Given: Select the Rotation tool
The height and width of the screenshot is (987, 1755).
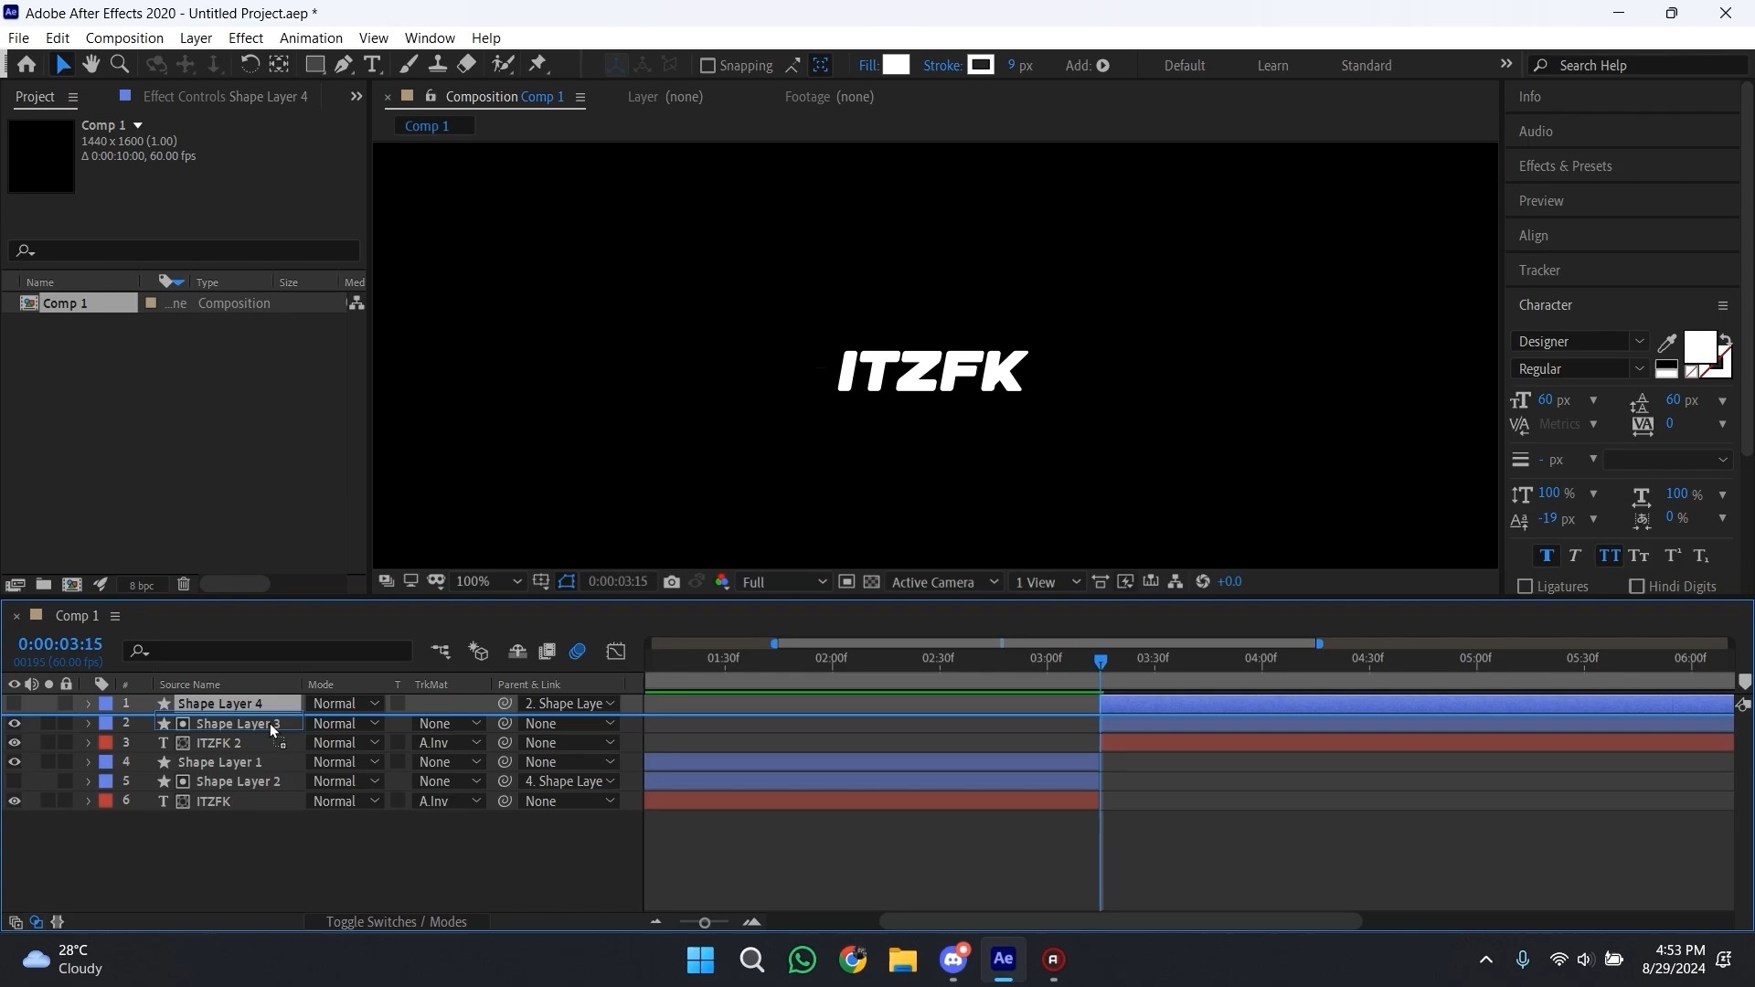Looking at the screenshot, I should 250,65.
